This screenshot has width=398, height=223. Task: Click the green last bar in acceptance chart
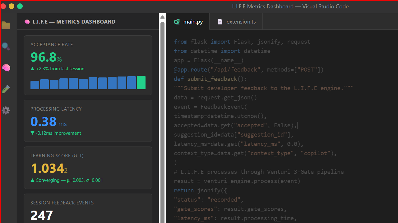141,82
